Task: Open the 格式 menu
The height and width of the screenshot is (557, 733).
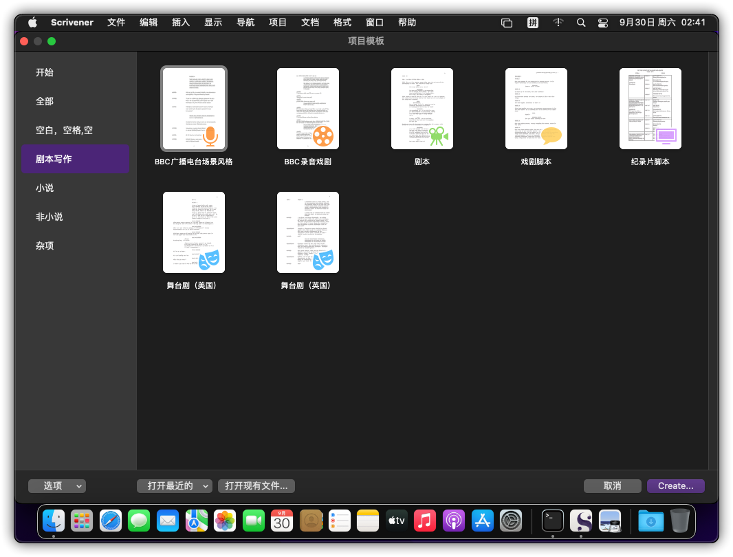Action: pos(342,23)
